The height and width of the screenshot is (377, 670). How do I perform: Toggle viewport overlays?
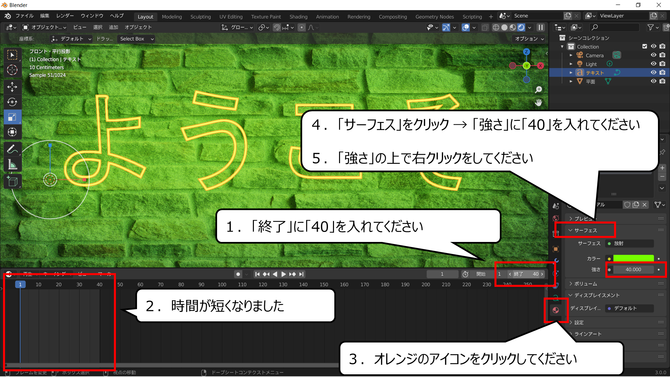pos(466,27)
